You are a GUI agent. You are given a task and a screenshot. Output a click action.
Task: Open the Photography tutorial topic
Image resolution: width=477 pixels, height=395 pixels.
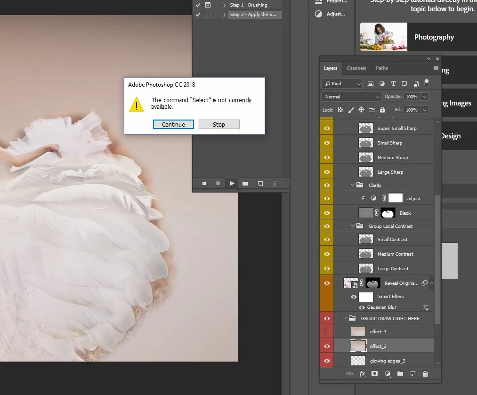418,37
